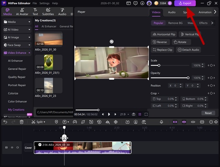Toggle track visibility eye icon
This screenshot has width=220, height=167.
click(x=12, y=147)
